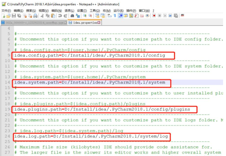
Task: Click the commented idea.config.path=${user.home} line
Action: pos(80,50)
